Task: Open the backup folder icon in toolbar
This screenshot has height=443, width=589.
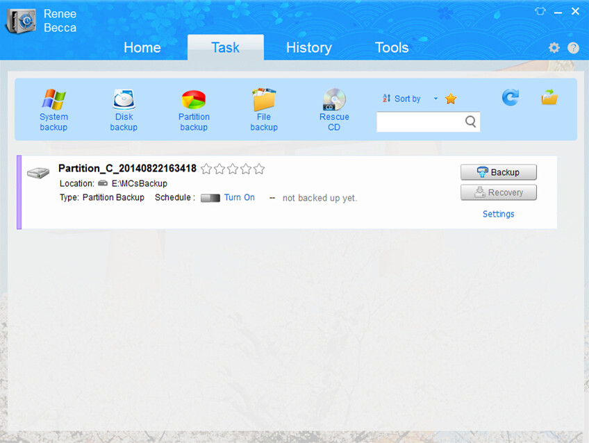Action: 550,98
